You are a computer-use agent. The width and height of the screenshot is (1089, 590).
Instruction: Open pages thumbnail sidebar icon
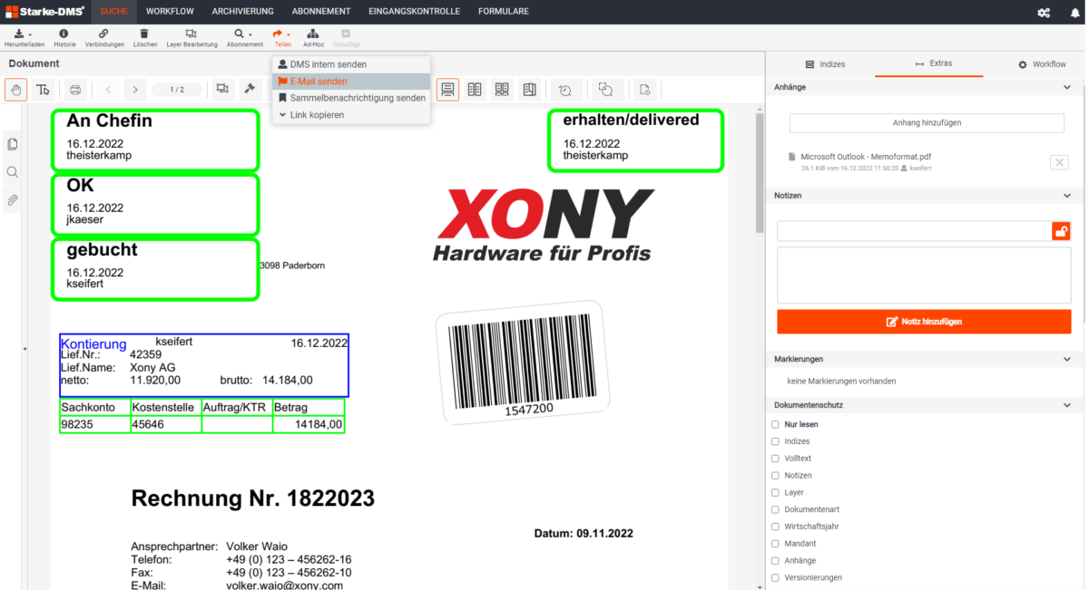coord(13,144)
